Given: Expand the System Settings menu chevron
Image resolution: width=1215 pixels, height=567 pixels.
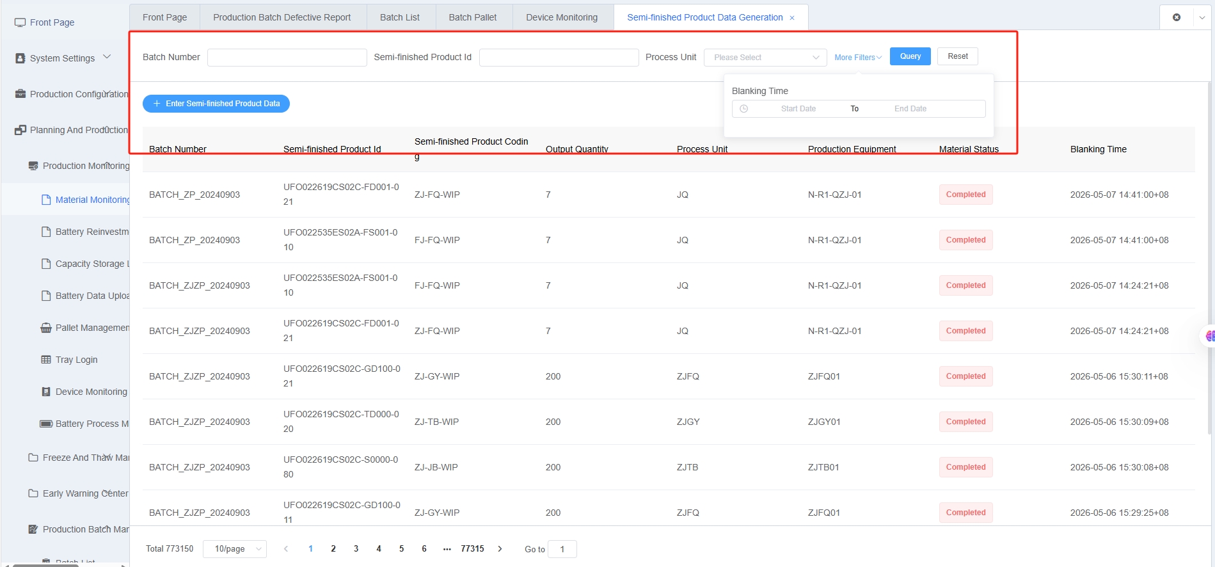Looking at the screenshot, I should tap(107, 57).
